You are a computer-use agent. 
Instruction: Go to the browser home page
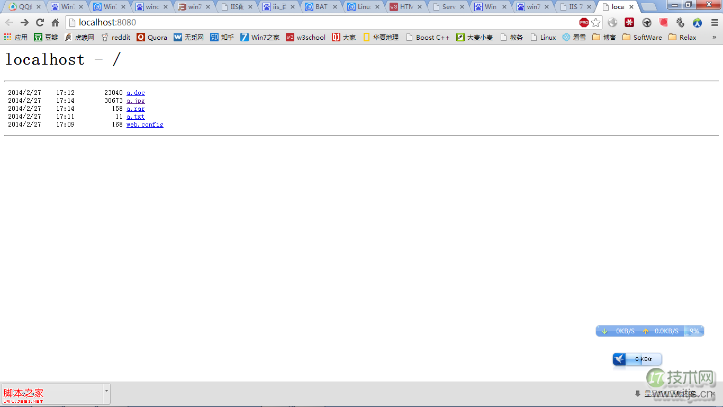pyautogui.click(x=55, y=22)
